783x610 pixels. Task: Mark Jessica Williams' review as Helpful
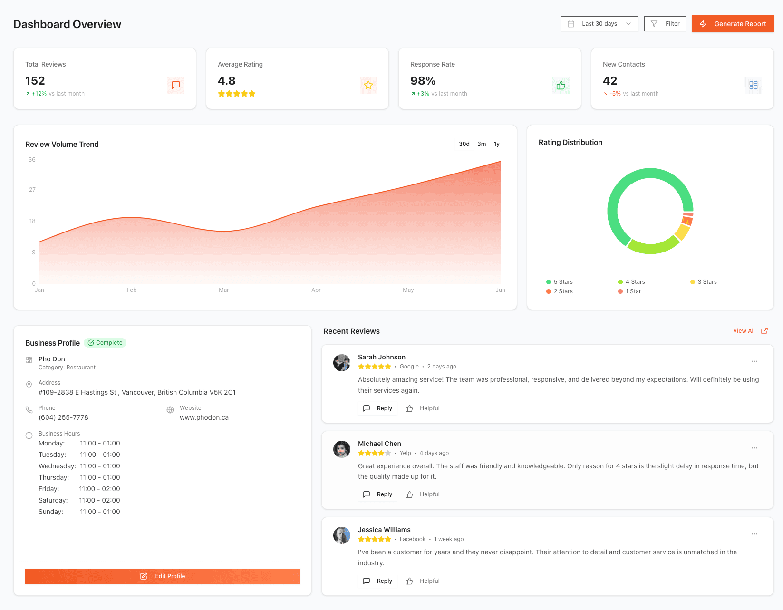click(x=423, y=581)
